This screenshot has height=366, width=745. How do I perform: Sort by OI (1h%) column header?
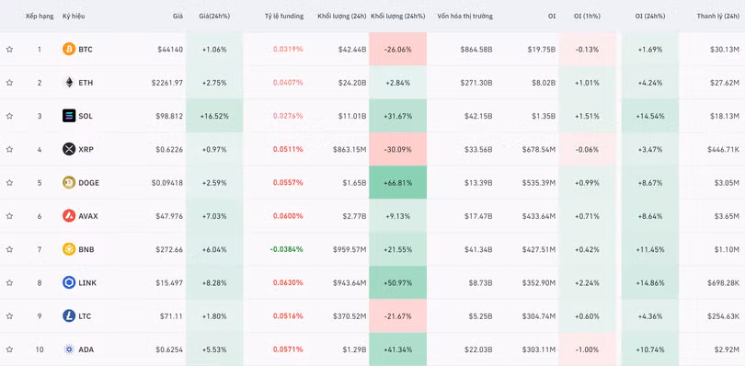[587, 17]
